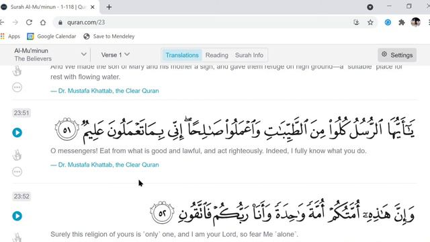Open the Extensions puzzle icon
This screenshot has height=242, width=430.
point(402,22)
